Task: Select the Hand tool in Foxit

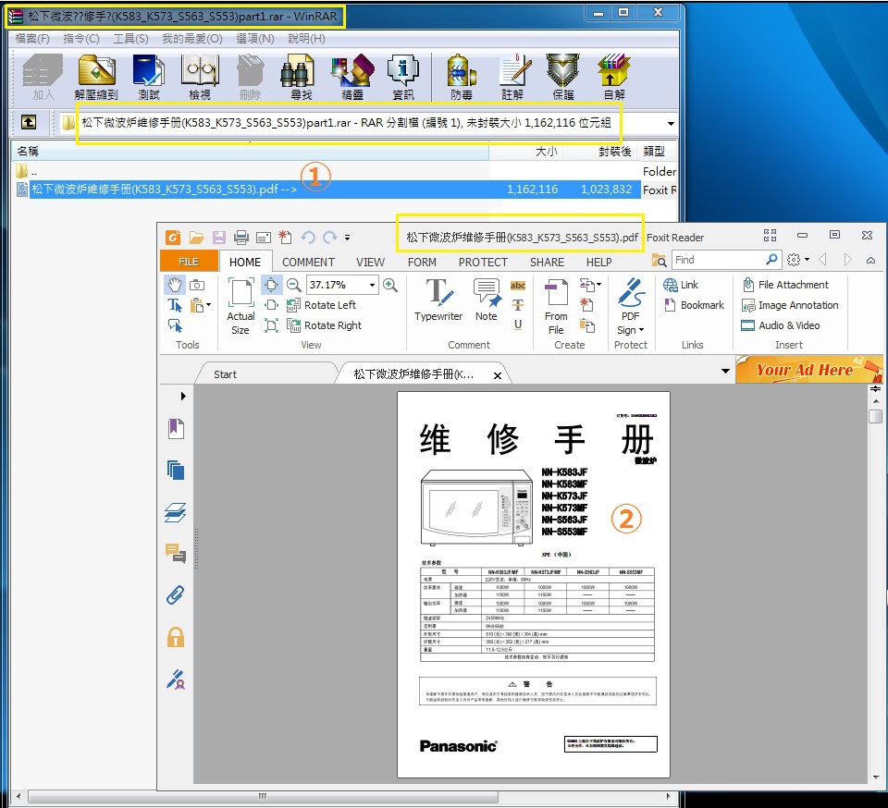Action: coord(175,285)
